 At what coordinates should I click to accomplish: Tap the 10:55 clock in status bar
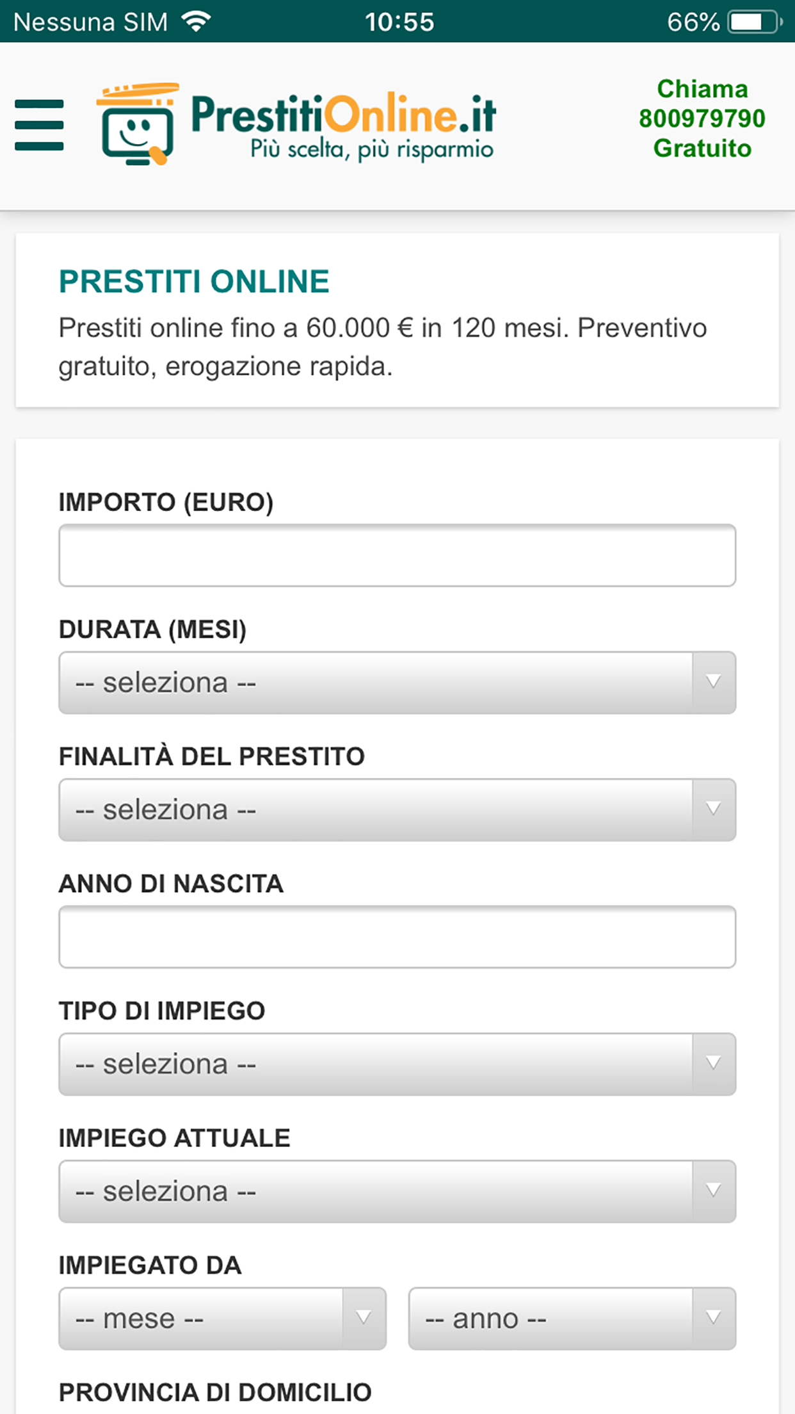coord(399,22)
